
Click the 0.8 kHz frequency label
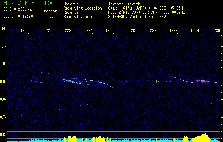click(3, 99)
